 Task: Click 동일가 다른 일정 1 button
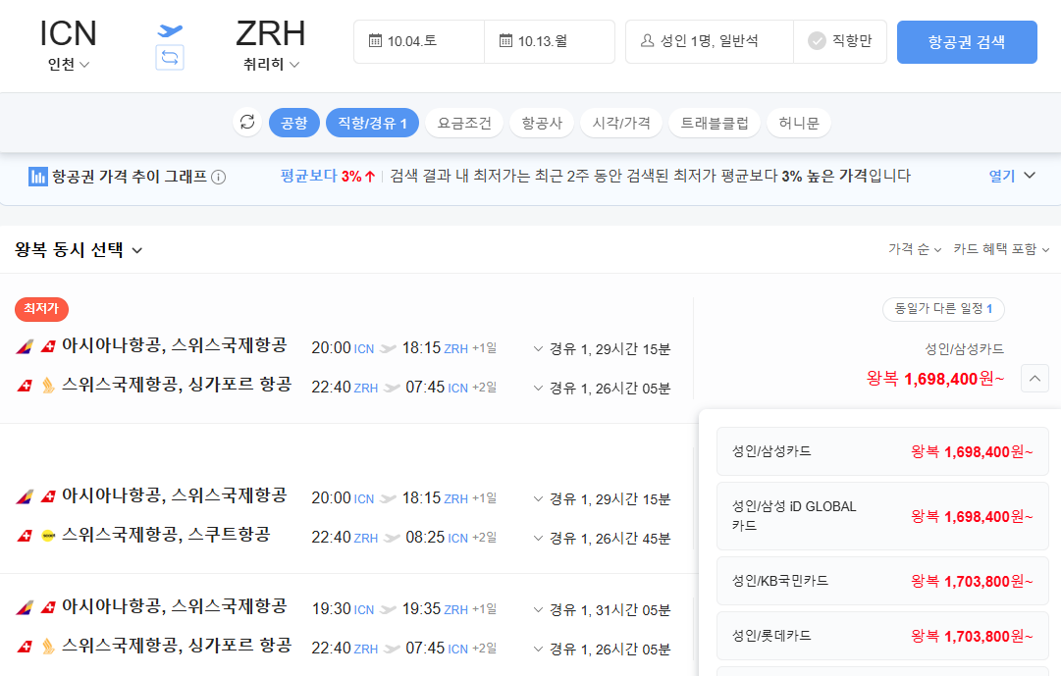pos(943,309)
